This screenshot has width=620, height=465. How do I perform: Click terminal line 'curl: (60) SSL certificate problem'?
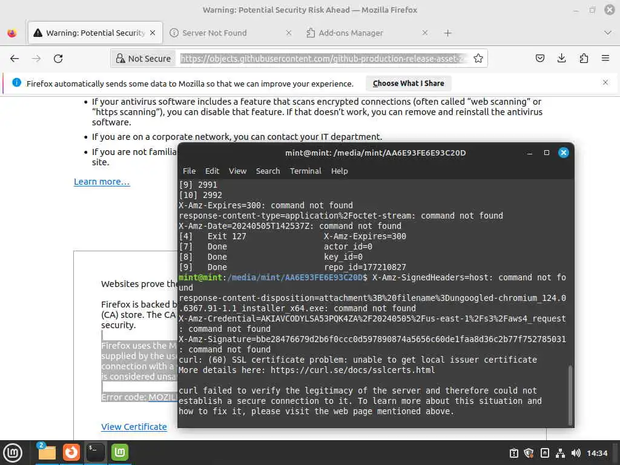[357, 360]
